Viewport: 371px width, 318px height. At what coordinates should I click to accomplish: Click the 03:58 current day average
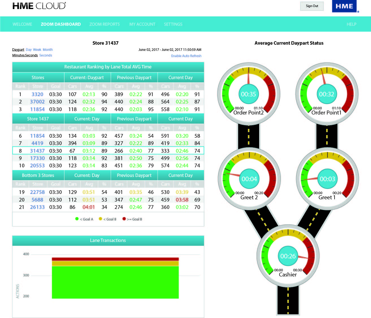tap(182, 200)
